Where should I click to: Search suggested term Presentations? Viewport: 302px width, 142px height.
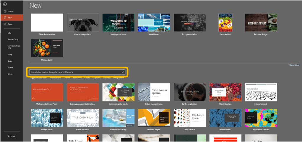click(x=55, y=78)
